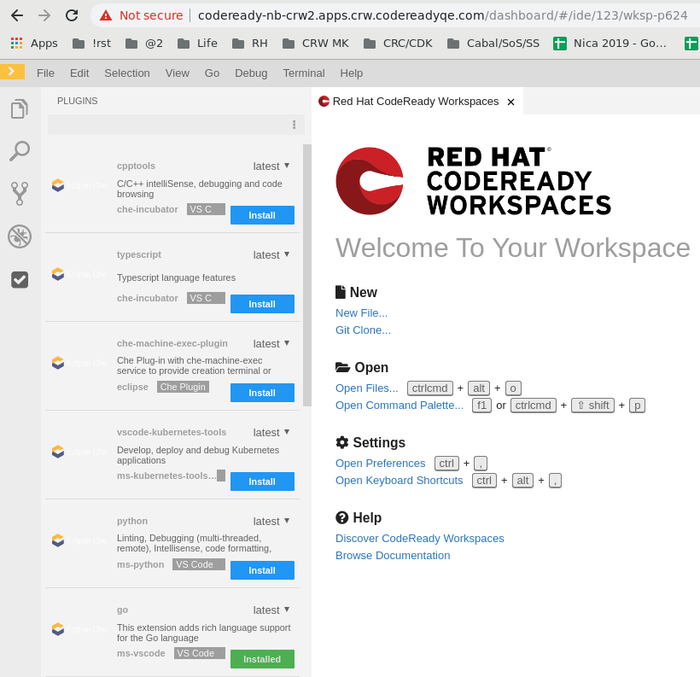This screenshot has height=677, width=700.
Task: Expand vscode-kubernetes-tools version dropdown
Action: coord(271,432)
